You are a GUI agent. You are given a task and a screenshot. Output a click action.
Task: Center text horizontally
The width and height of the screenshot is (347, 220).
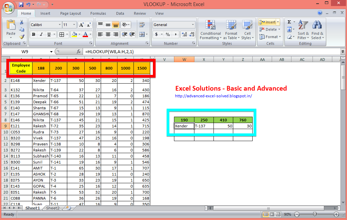point(108,34)
